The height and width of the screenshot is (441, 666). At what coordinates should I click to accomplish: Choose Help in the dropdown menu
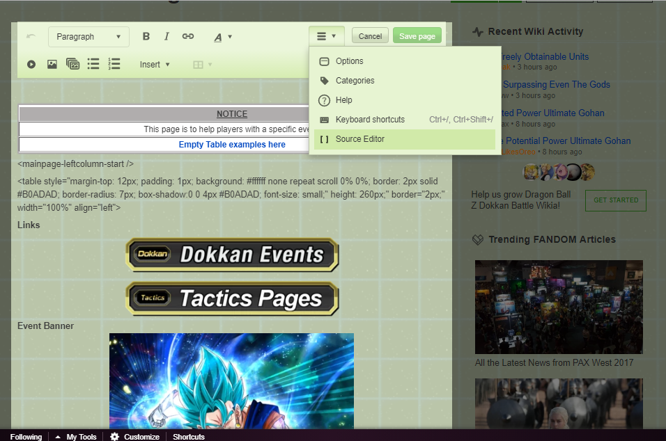coord(404,100)
